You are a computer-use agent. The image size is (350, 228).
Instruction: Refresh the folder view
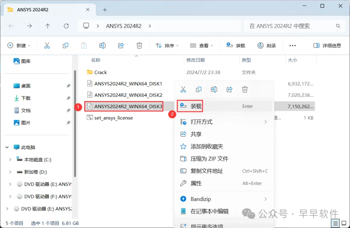[66, 26]
